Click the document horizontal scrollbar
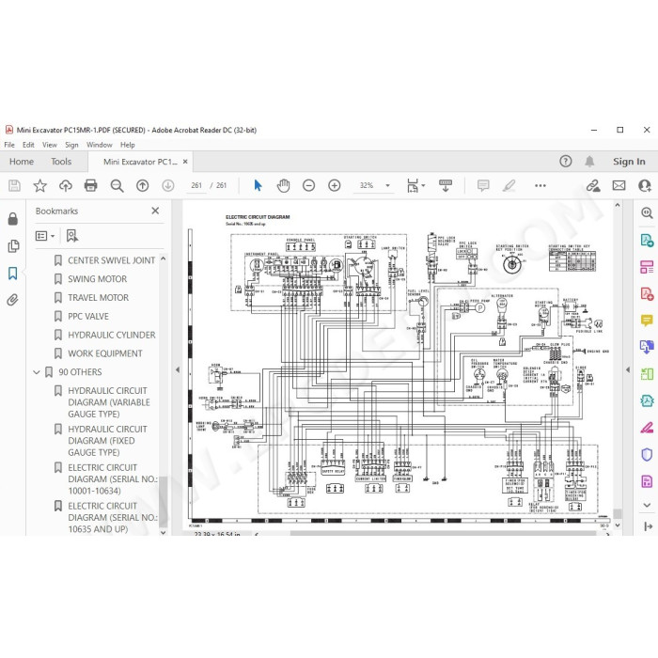This screenshot has width=658, height=658. point(443,534)
